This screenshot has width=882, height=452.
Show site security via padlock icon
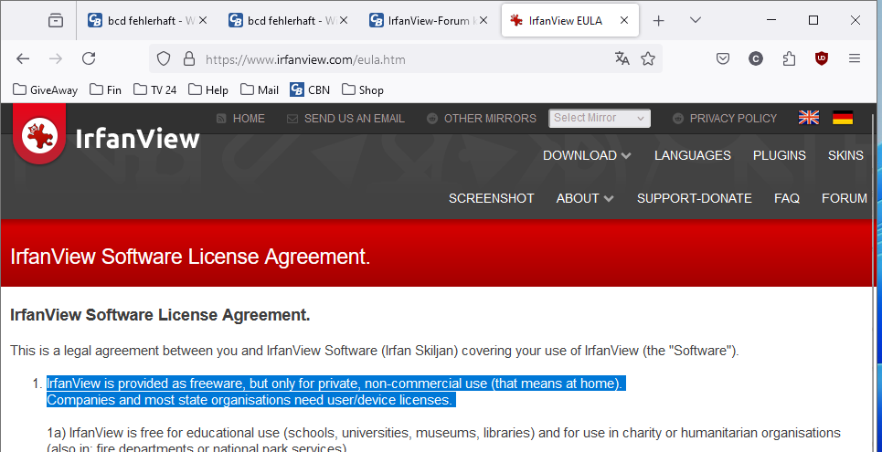tap(189, 58)
